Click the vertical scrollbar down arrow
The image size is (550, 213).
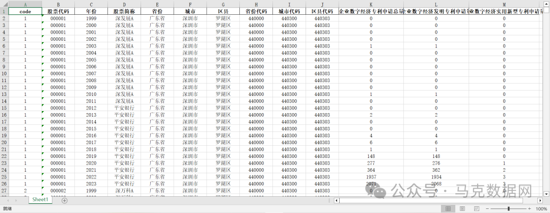click(546, 193)
